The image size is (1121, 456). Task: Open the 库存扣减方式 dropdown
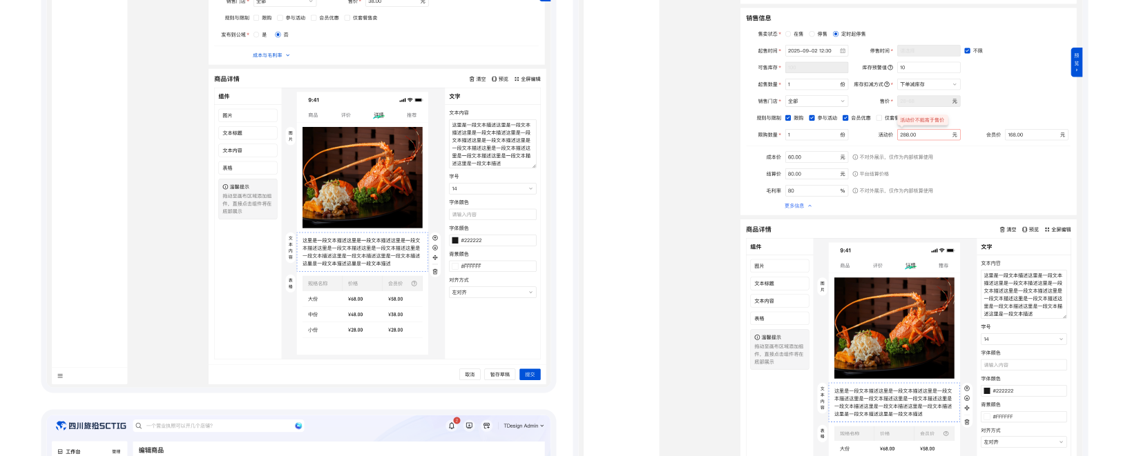[x=928, y=84]
